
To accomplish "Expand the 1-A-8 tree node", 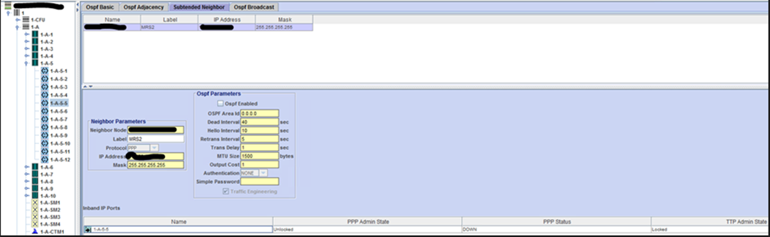I will coord(27,182).
